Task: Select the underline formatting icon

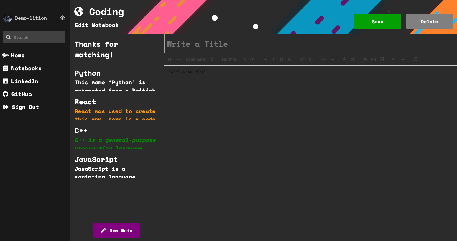Action: point(281,59)
